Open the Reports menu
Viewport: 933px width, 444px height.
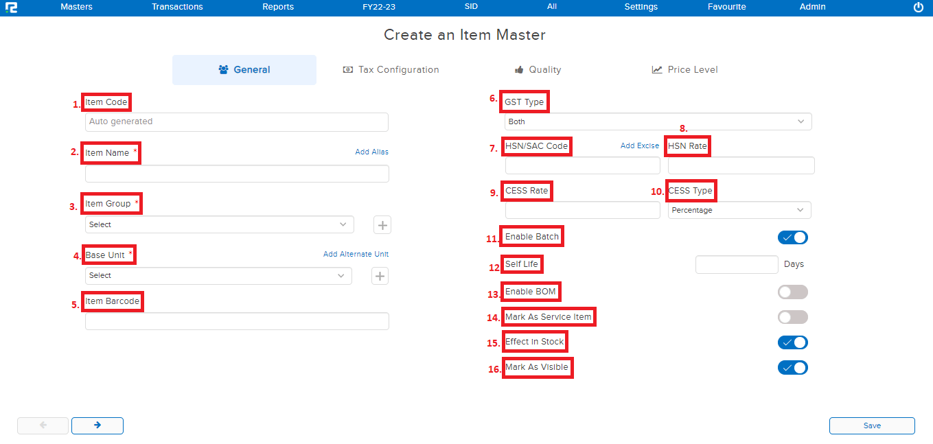[x=278, y=7]
